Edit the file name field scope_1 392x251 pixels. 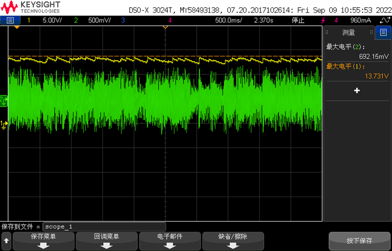[x=104, y=227]
